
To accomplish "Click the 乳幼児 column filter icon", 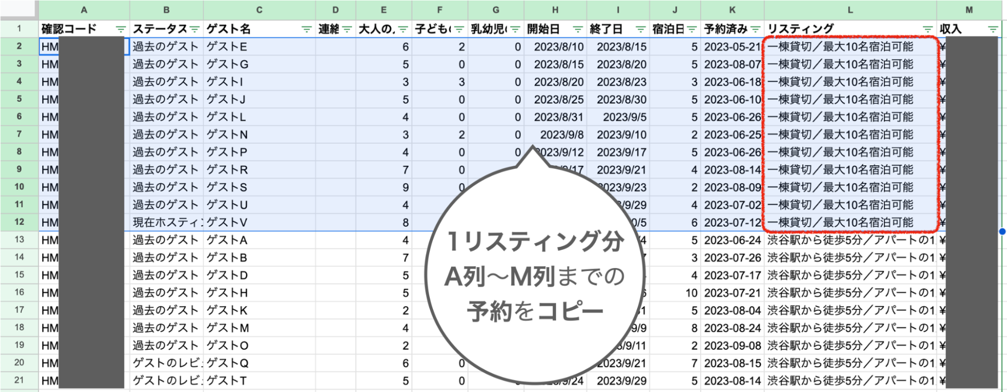I will [x=515, y=29].
